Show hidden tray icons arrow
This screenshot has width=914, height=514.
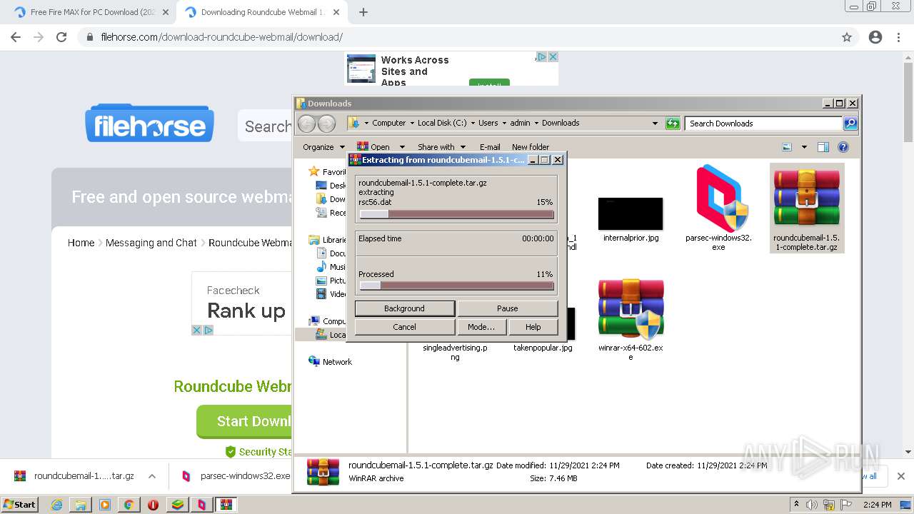point(796,505)
